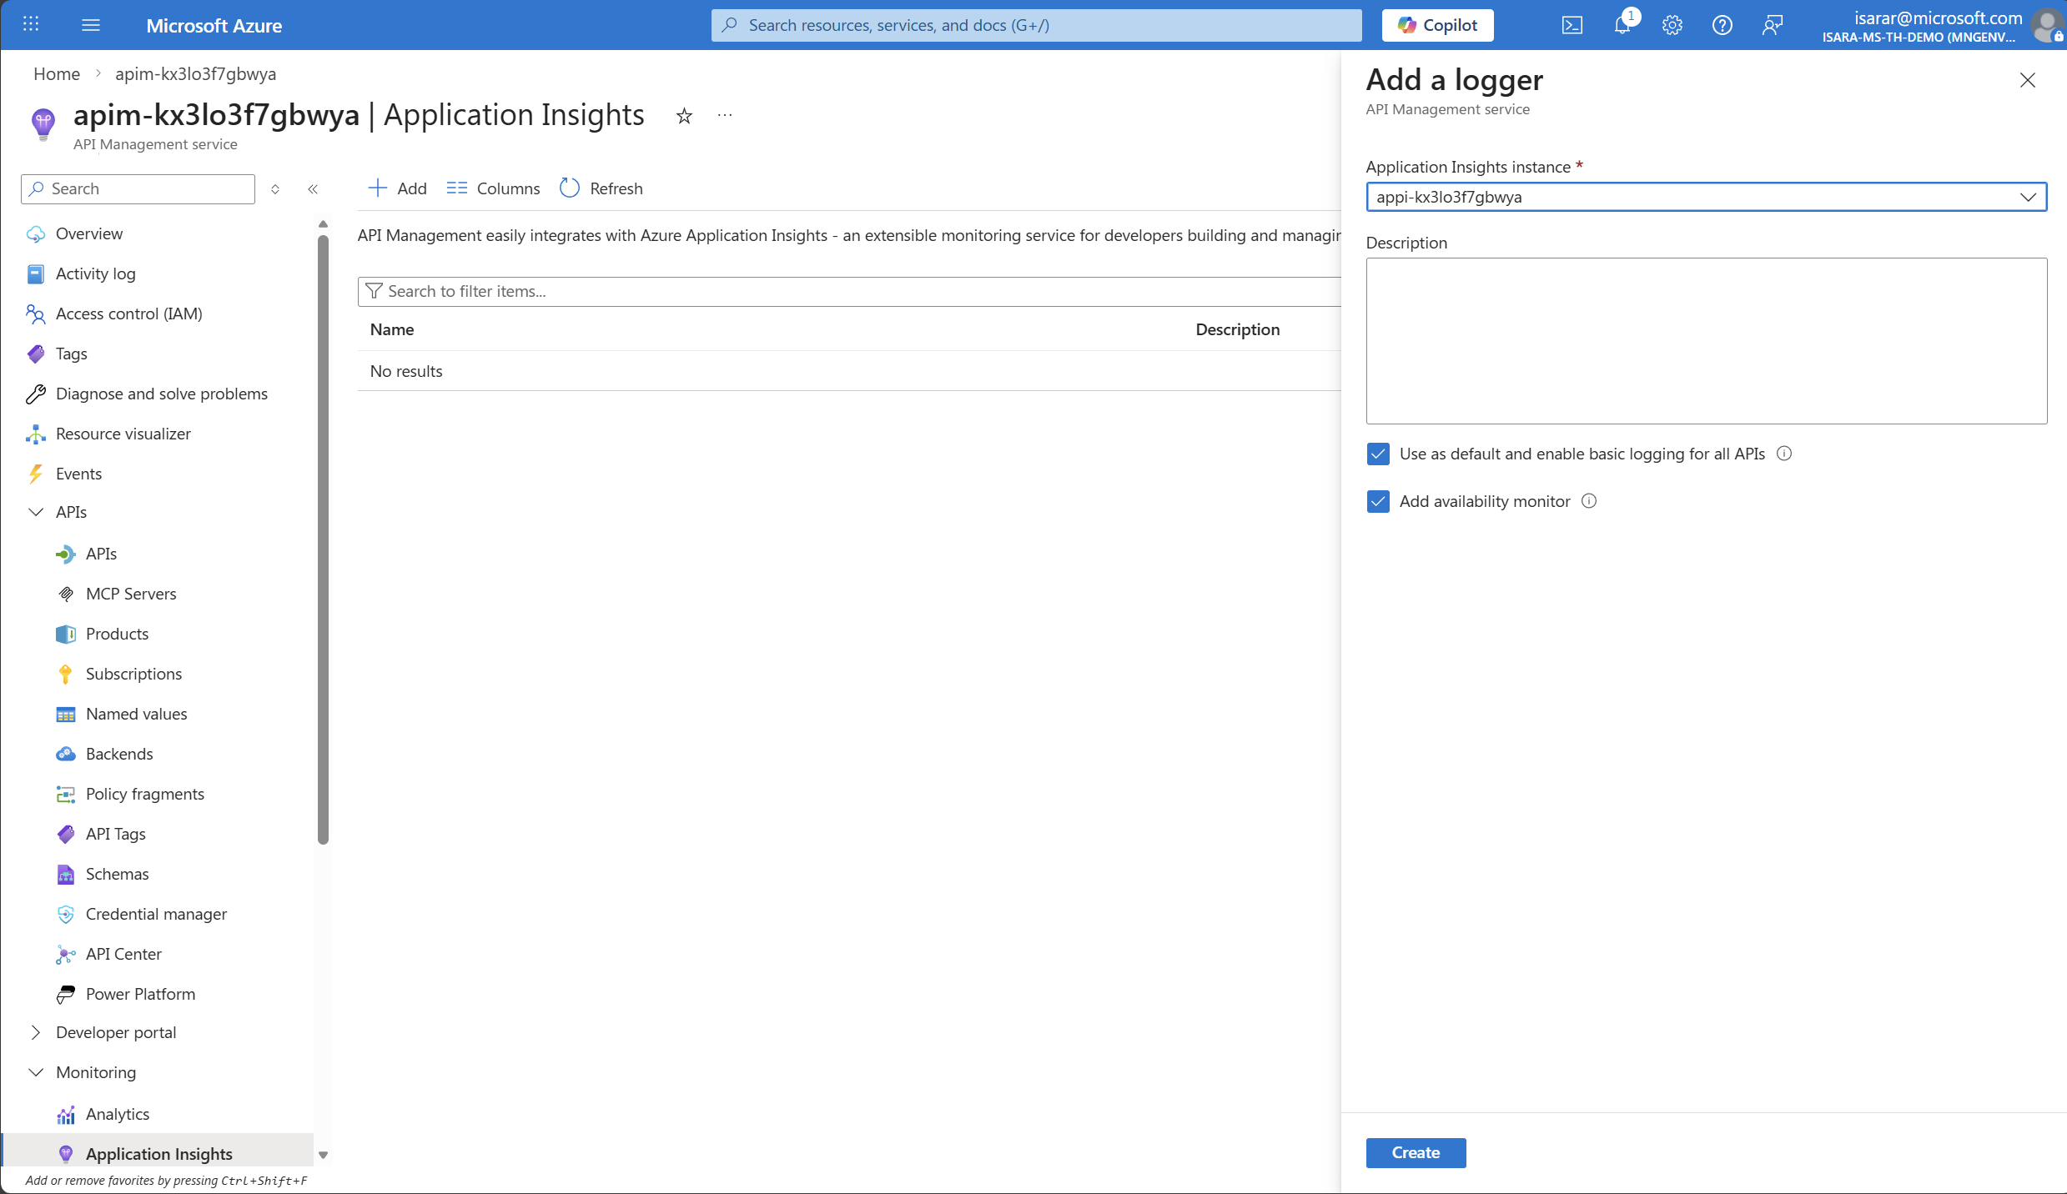The image size is (2067, 1194).
Task: Open the hamburger portal menu
Action: click(x=91, y=25)
